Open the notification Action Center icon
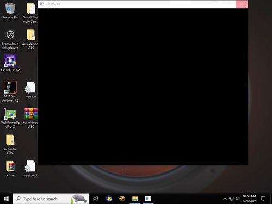 263,199
